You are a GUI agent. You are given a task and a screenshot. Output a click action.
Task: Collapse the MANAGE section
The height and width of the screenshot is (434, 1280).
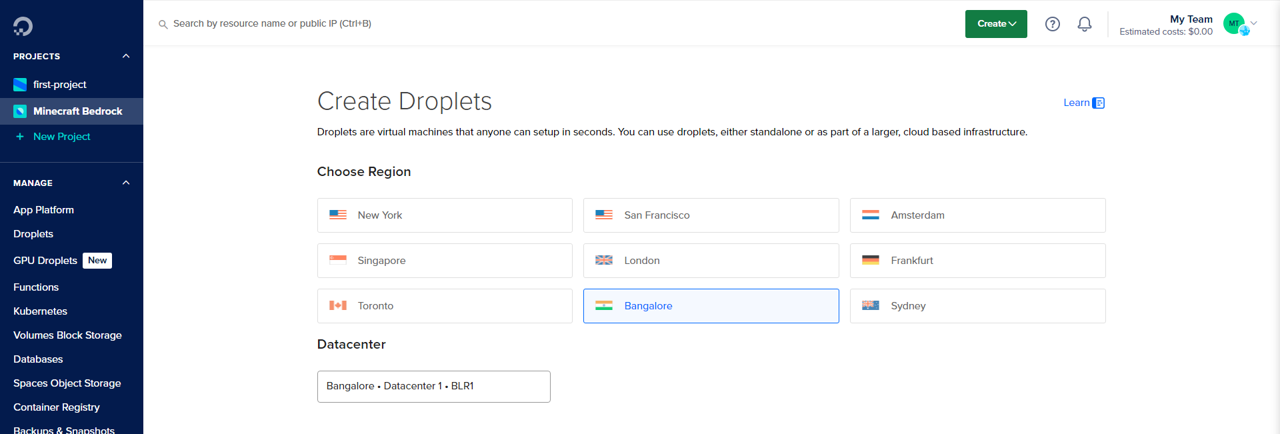(126, 182)
